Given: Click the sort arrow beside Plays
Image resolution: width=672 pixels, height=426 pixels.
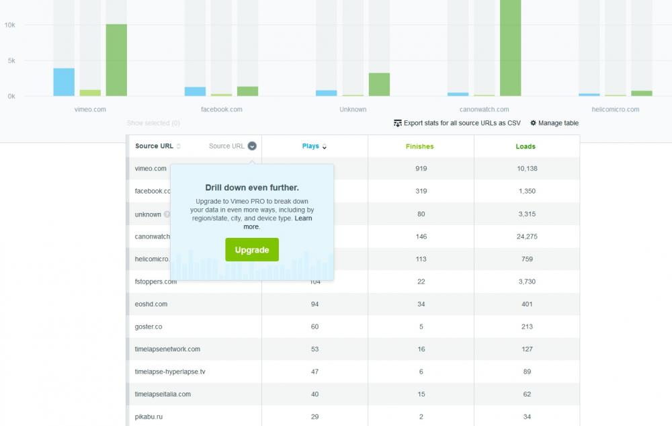Looking at the screenshot, I should pyautogui.click(x=325, y=146).
